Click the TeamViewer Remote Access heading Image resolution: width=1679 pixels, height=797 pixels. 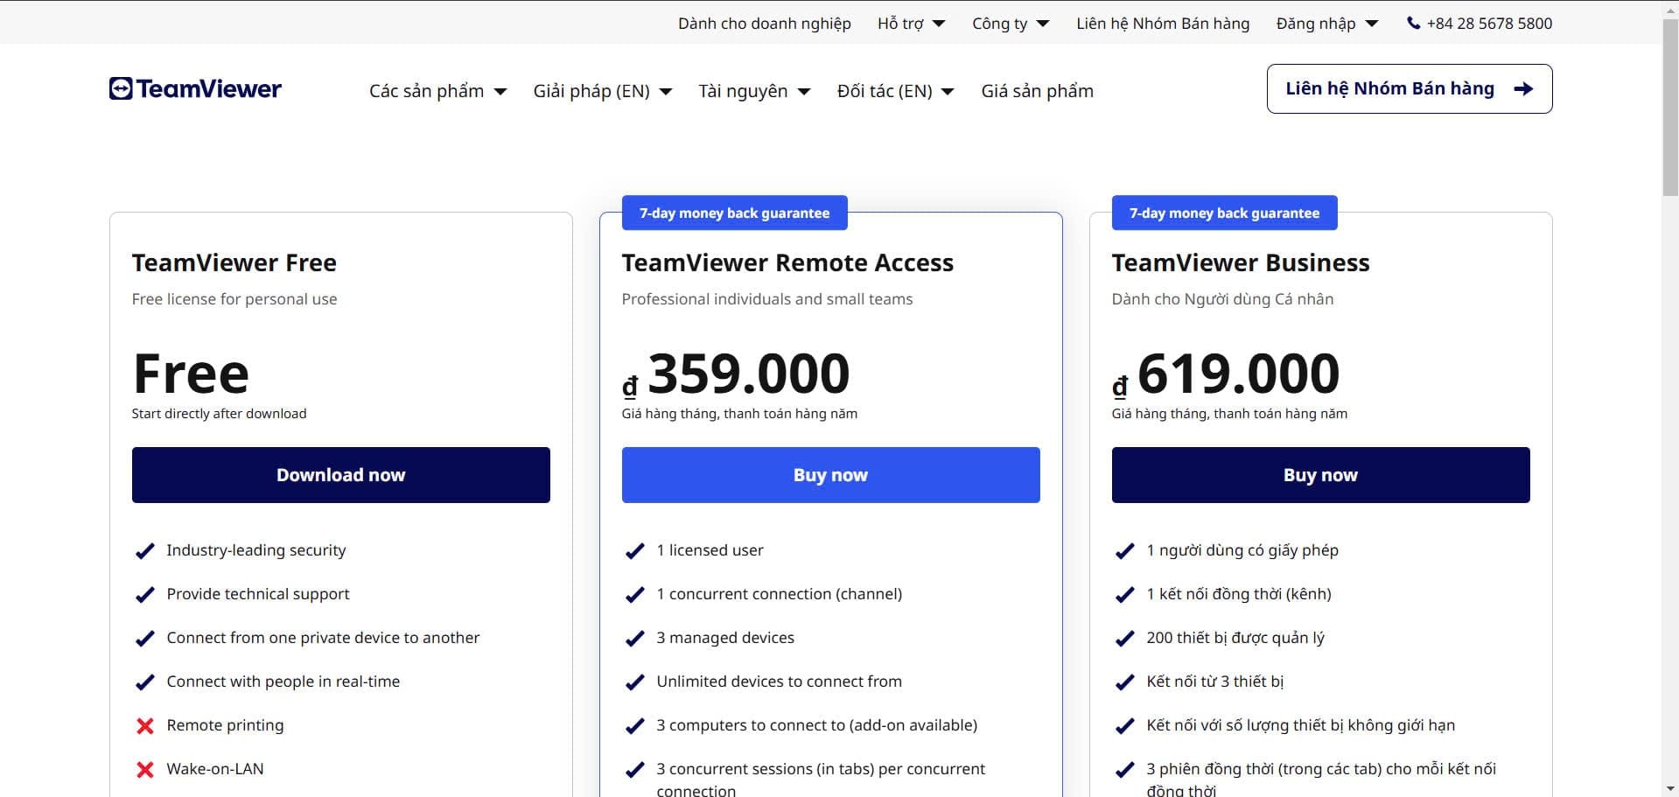787,262
